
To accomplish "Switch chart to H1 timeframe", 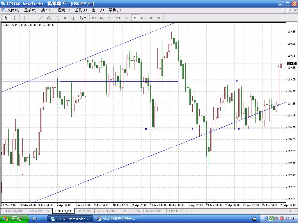I will pos(127,18).
